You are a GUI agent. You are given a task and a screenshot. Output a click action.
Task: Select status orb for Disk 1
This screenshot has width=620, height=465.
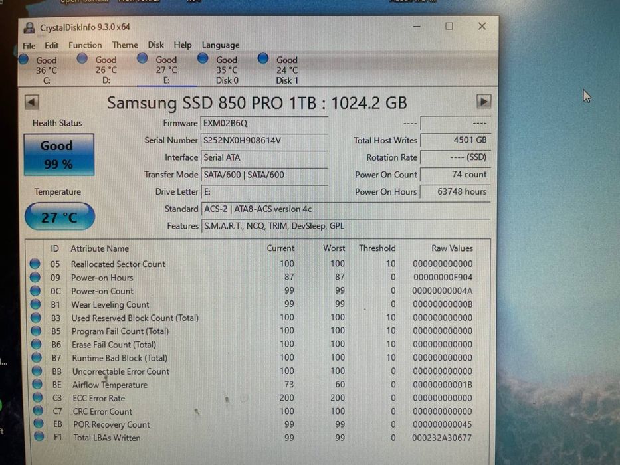[263, 58]
